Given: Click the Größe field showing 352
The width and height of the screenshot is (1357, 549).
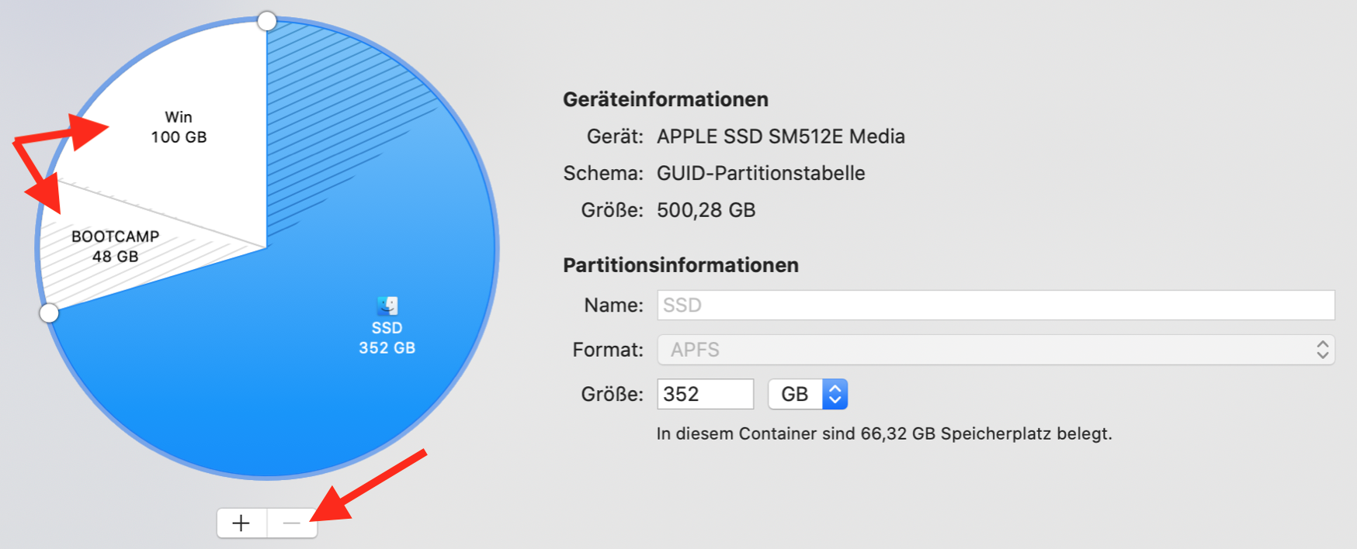Looking at the screenshot, I should 705,394.
